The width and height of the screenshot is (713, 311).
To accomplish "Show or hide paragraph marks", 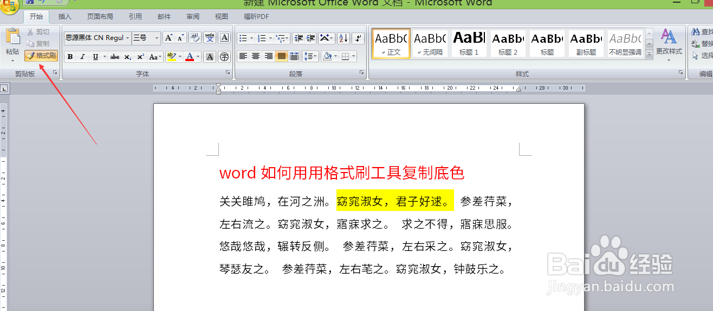I will 358,38.
